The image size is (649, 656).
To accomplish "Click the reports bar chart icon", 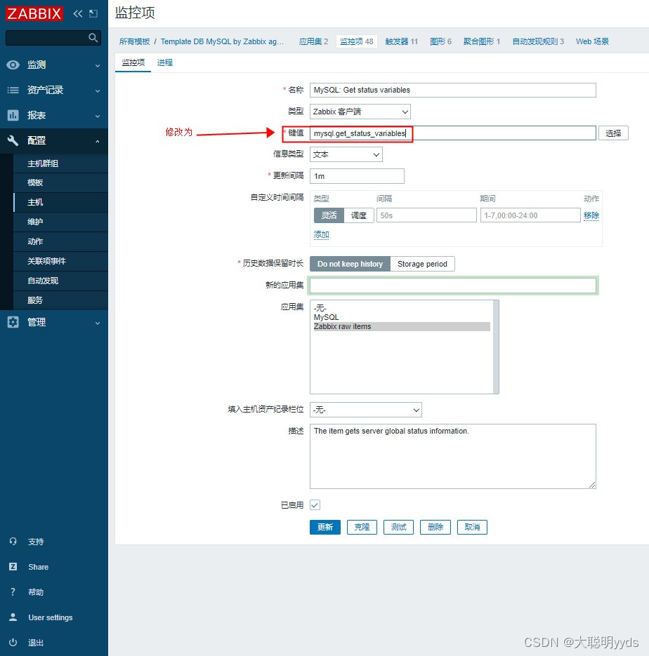I will (x=13, y=115).
